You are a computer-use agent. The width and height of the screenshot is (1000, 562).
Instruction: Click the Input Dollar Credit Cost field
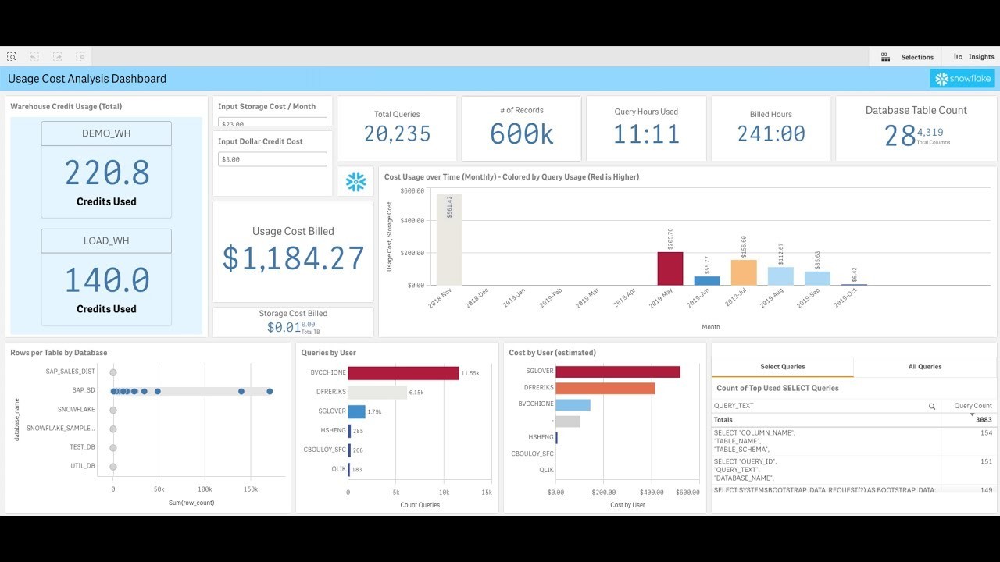point(273,159)
